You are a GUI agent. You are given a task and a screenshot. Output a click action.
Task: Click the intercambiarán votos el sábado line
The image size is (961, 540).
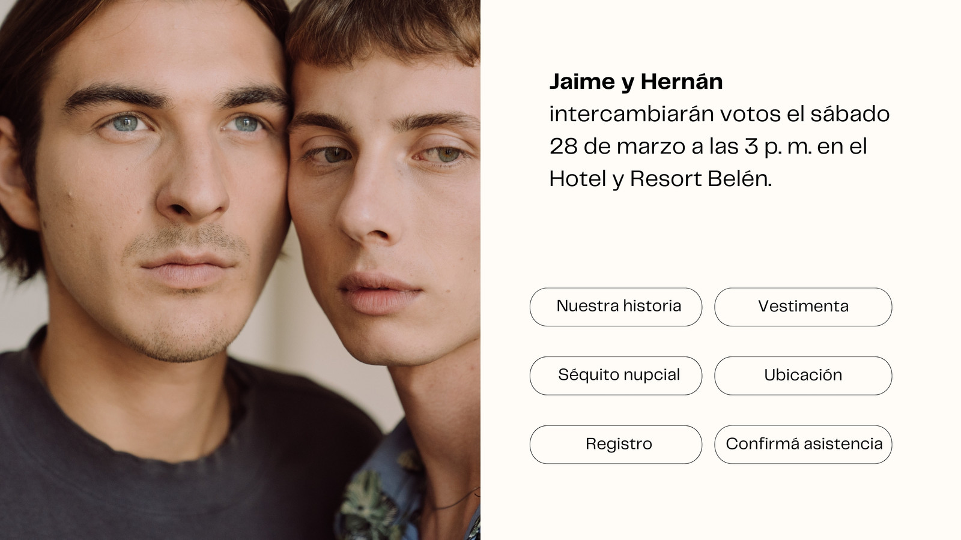[719, 114]
